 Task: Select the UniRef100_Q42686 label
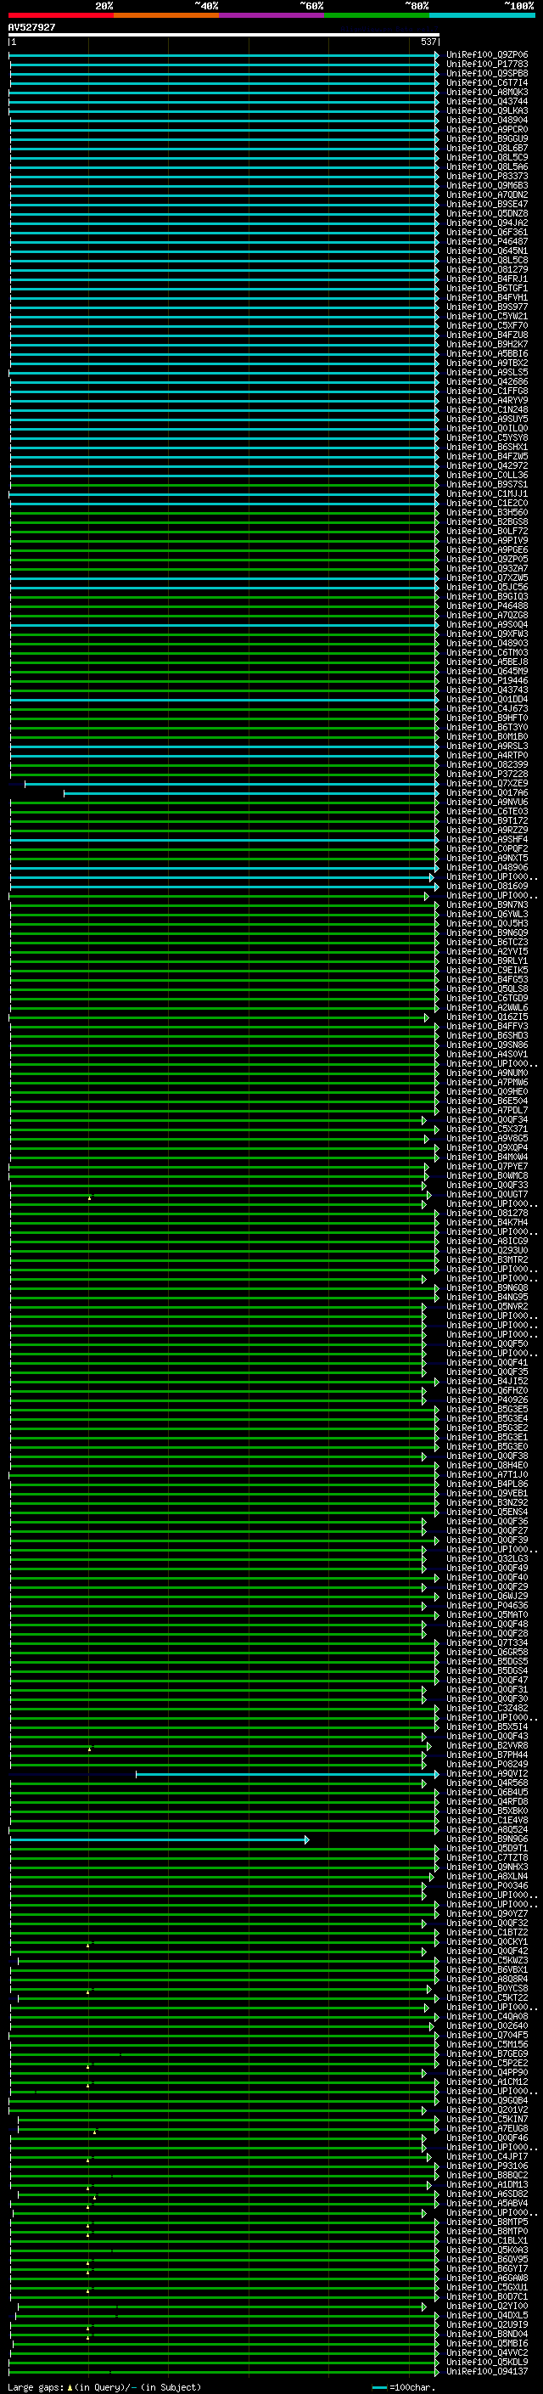pyautogui.click(x=487, y=382)
